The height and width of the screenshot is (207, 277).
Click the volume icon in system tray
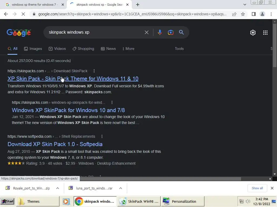(248, 201)
